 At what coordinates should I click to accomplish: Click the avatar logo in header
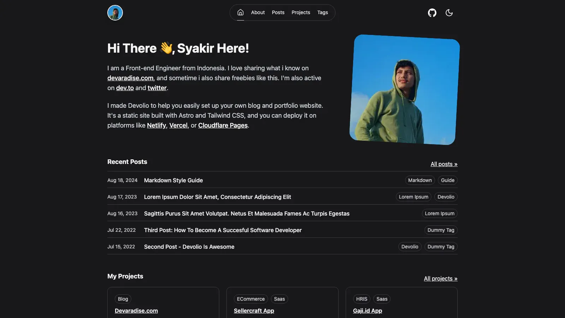coord(115,13)
